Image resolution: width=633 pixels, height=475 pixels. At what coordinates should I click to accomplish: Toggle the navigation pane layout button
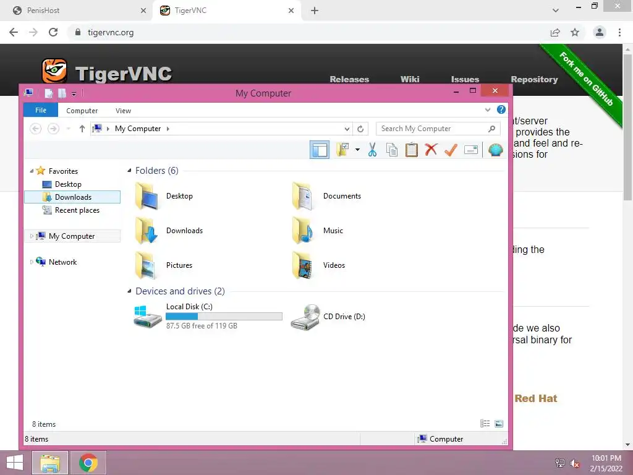pyautogui.click(x=320, y=150)
